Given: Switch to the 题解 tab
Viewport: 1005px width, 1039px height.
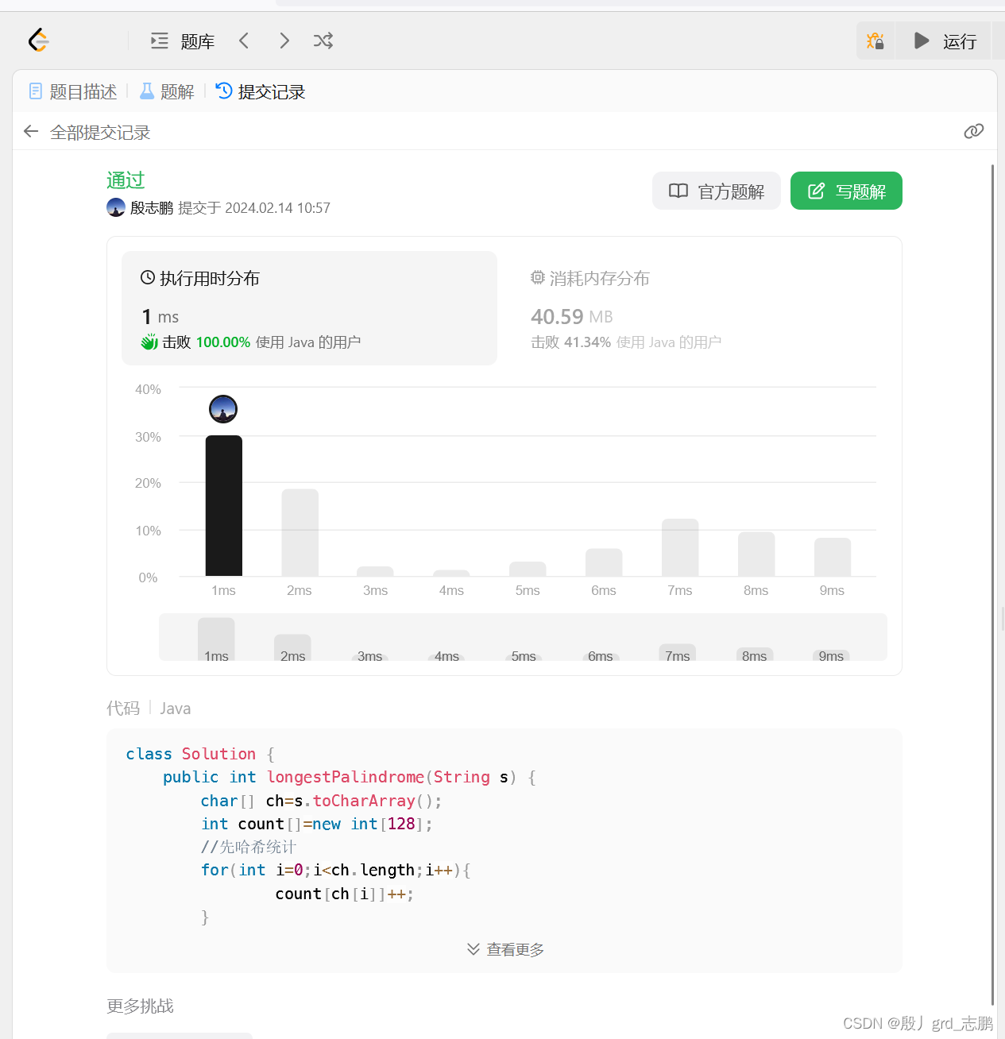Looking at the screenshot, I should 167,91.
